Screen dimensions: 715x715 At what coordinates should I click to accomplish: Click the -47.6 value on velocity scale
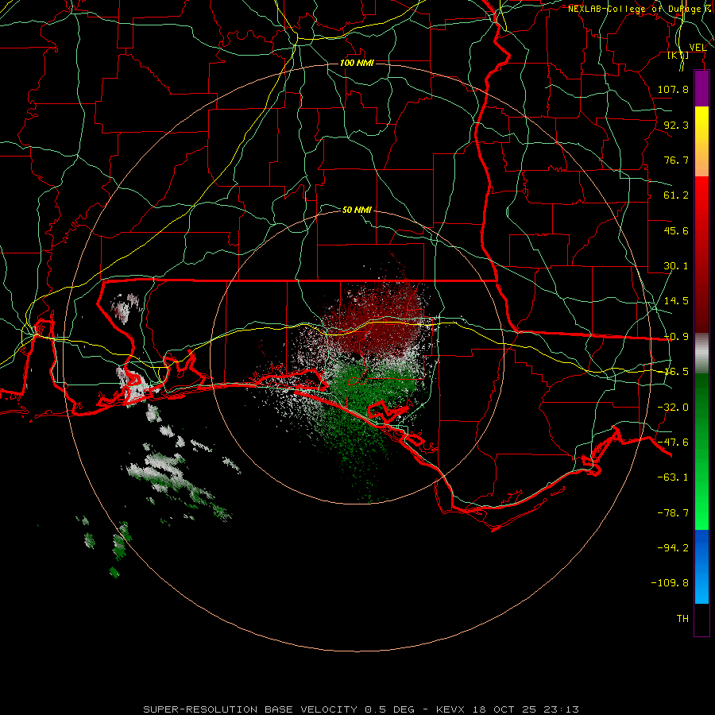673,443
